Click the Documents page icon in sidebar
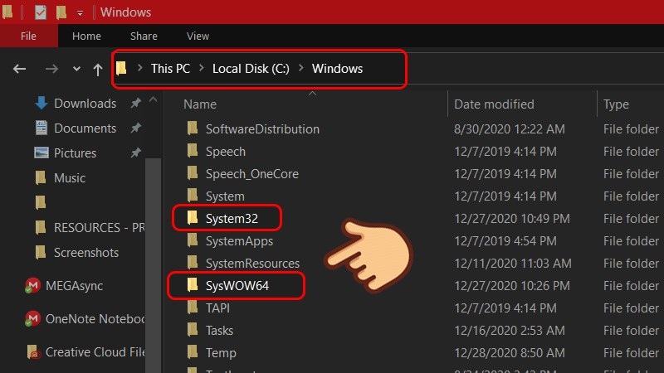Image resolution: width=664 pixels, height=373 pixels. (x=41, y=128)
